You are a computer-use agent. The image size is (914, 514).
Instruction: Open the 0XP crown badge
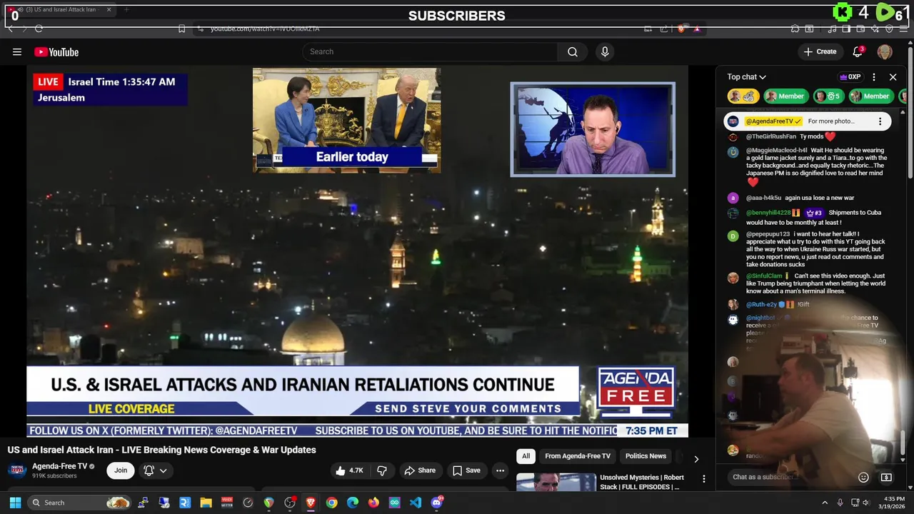[850, 77]
